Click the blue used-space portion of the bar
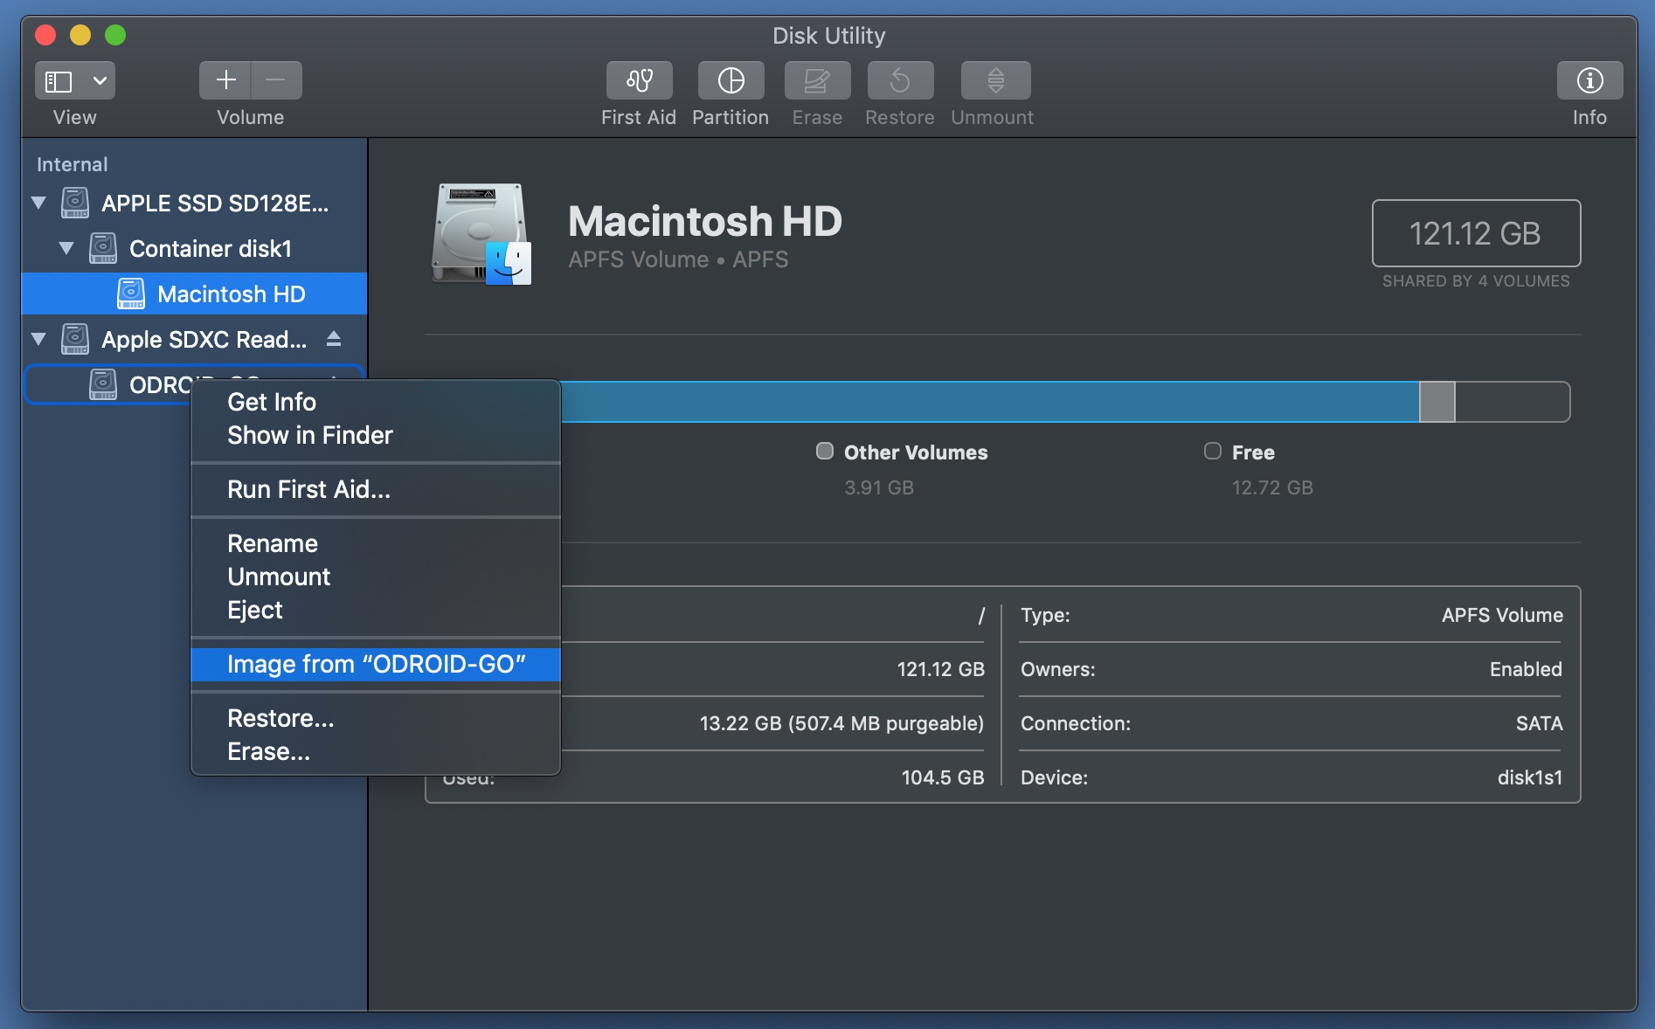 click(x=989, y=402)
